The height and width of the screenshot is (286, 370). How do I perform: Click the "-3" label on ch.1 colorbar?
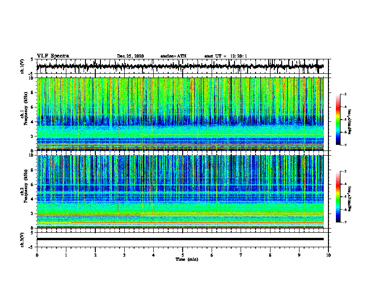pyautogui.click(x=344, y=94)
